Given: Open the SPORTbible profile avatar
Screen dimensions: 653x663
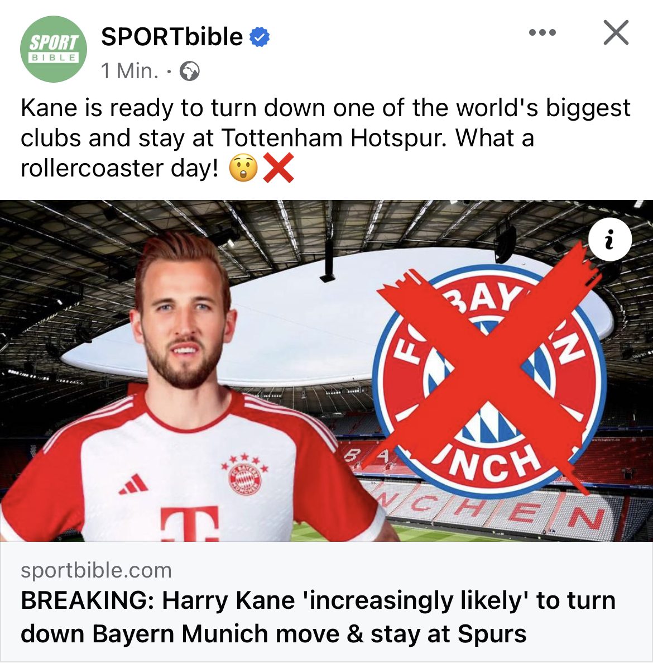Looking at the screenshot, I should 54,49.
